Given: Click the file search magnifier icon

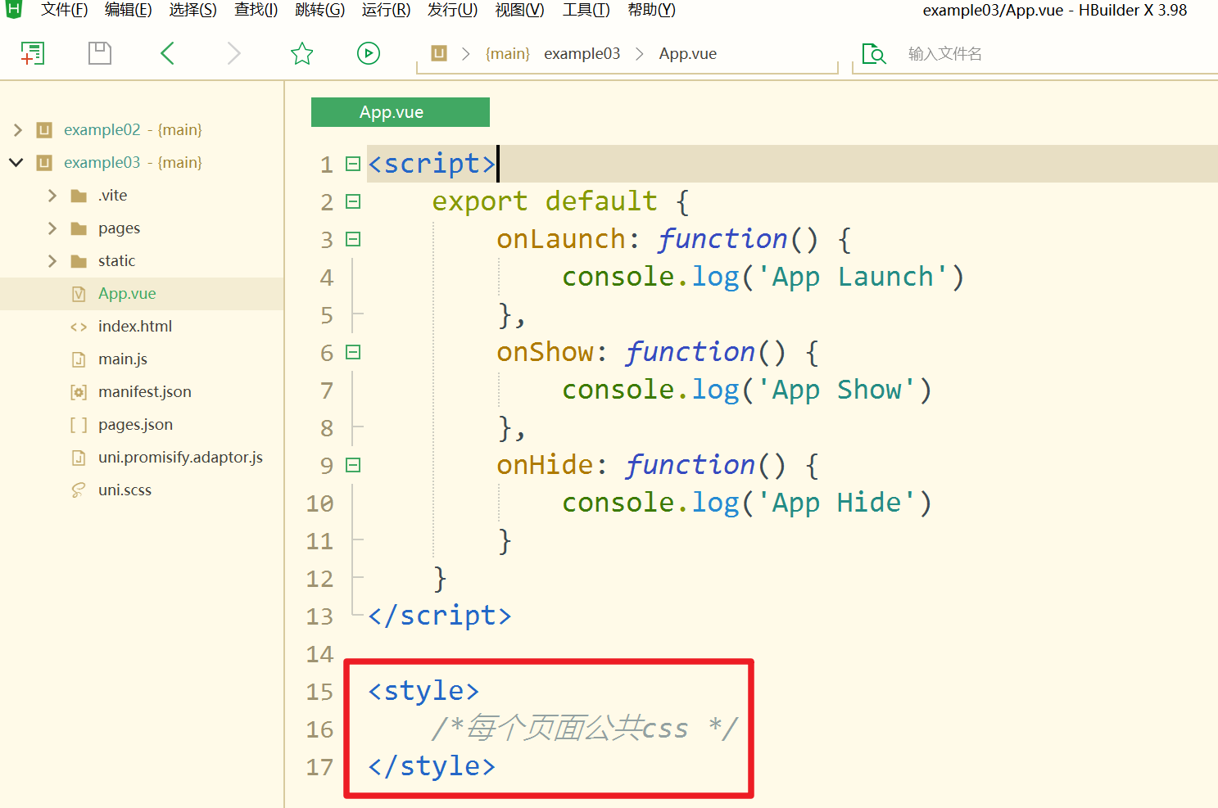Looking at the screenshot, I should tap(874, 54).
